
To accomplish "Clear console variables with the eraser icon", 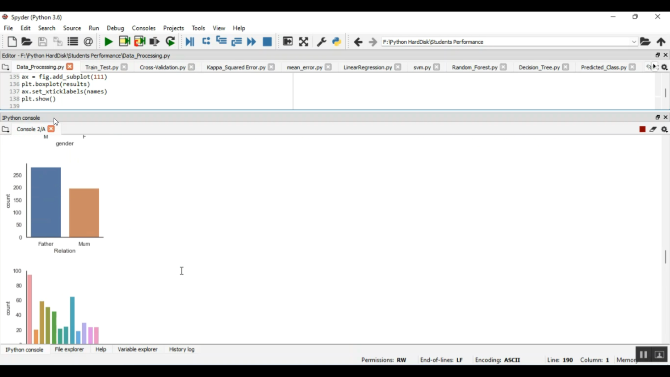I will click(x=653, y=129).
